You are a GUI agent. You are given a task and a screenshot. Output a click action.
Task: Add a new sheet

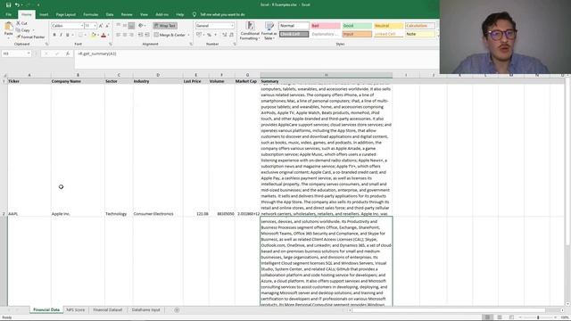(x=177, y=310)
